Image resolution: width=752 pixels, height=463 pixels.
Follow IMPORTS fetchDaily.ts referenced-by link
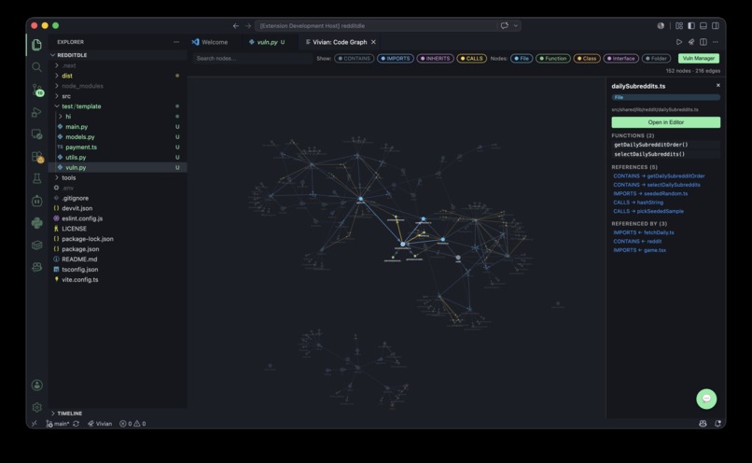point(644,232)
